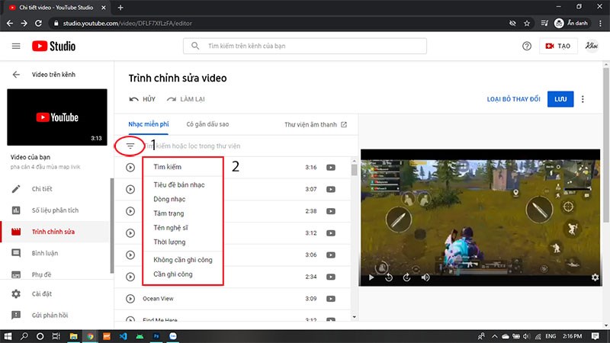Open a new browser tab
This screenshot has width=610, height=343.
pos(120,8)
